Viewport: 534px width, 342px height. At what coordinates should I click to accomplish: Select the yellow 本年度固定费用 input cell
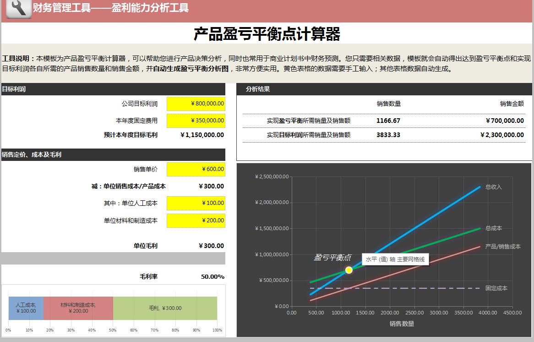click(196, 120)
